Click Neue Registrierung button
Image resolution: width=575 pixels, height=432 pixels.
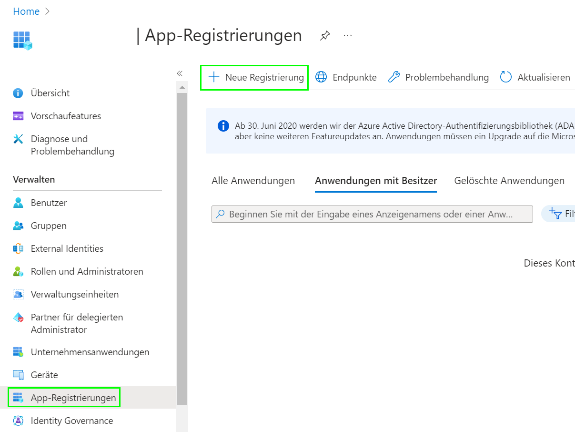coord(254,77)
